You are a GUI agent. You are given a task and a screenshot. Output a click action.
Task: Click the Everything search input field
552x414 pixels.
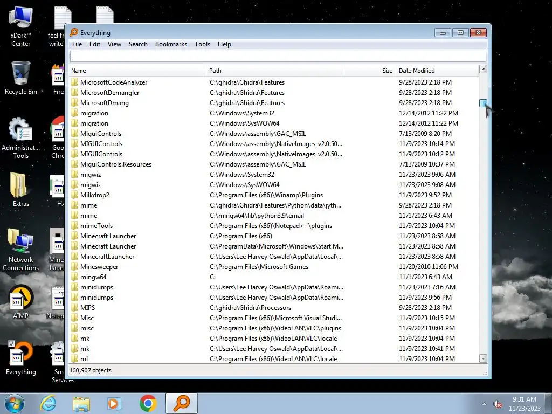tap(278, 56)
